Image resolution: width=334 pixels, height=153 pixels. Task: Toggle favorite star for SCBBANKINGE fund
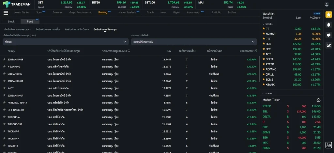point(4,59)
